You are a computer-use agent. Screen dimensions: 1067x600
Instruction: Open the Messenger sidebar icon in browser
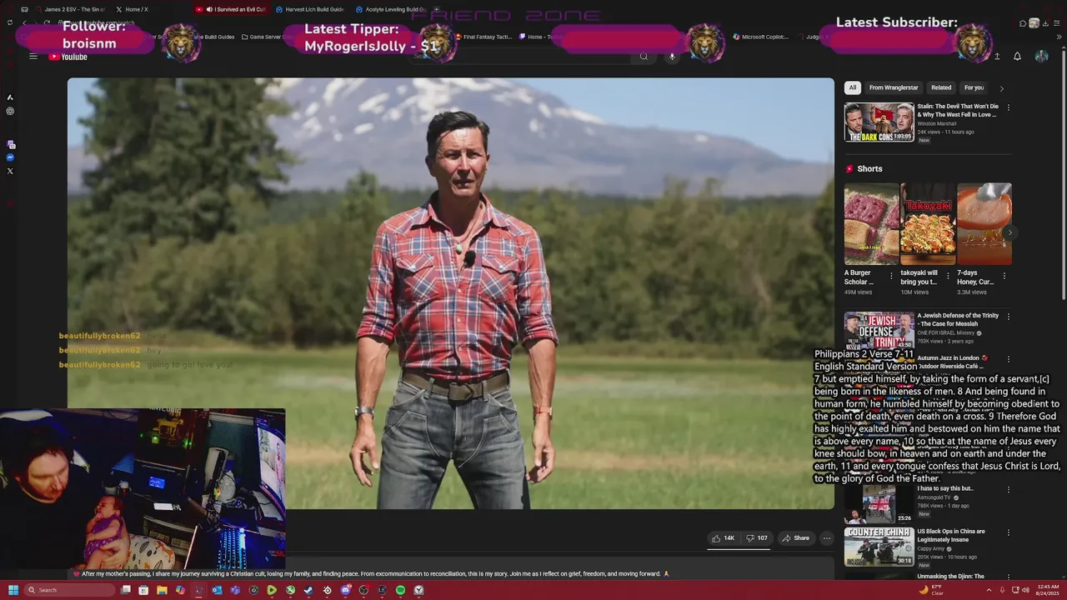pos(10,157)
